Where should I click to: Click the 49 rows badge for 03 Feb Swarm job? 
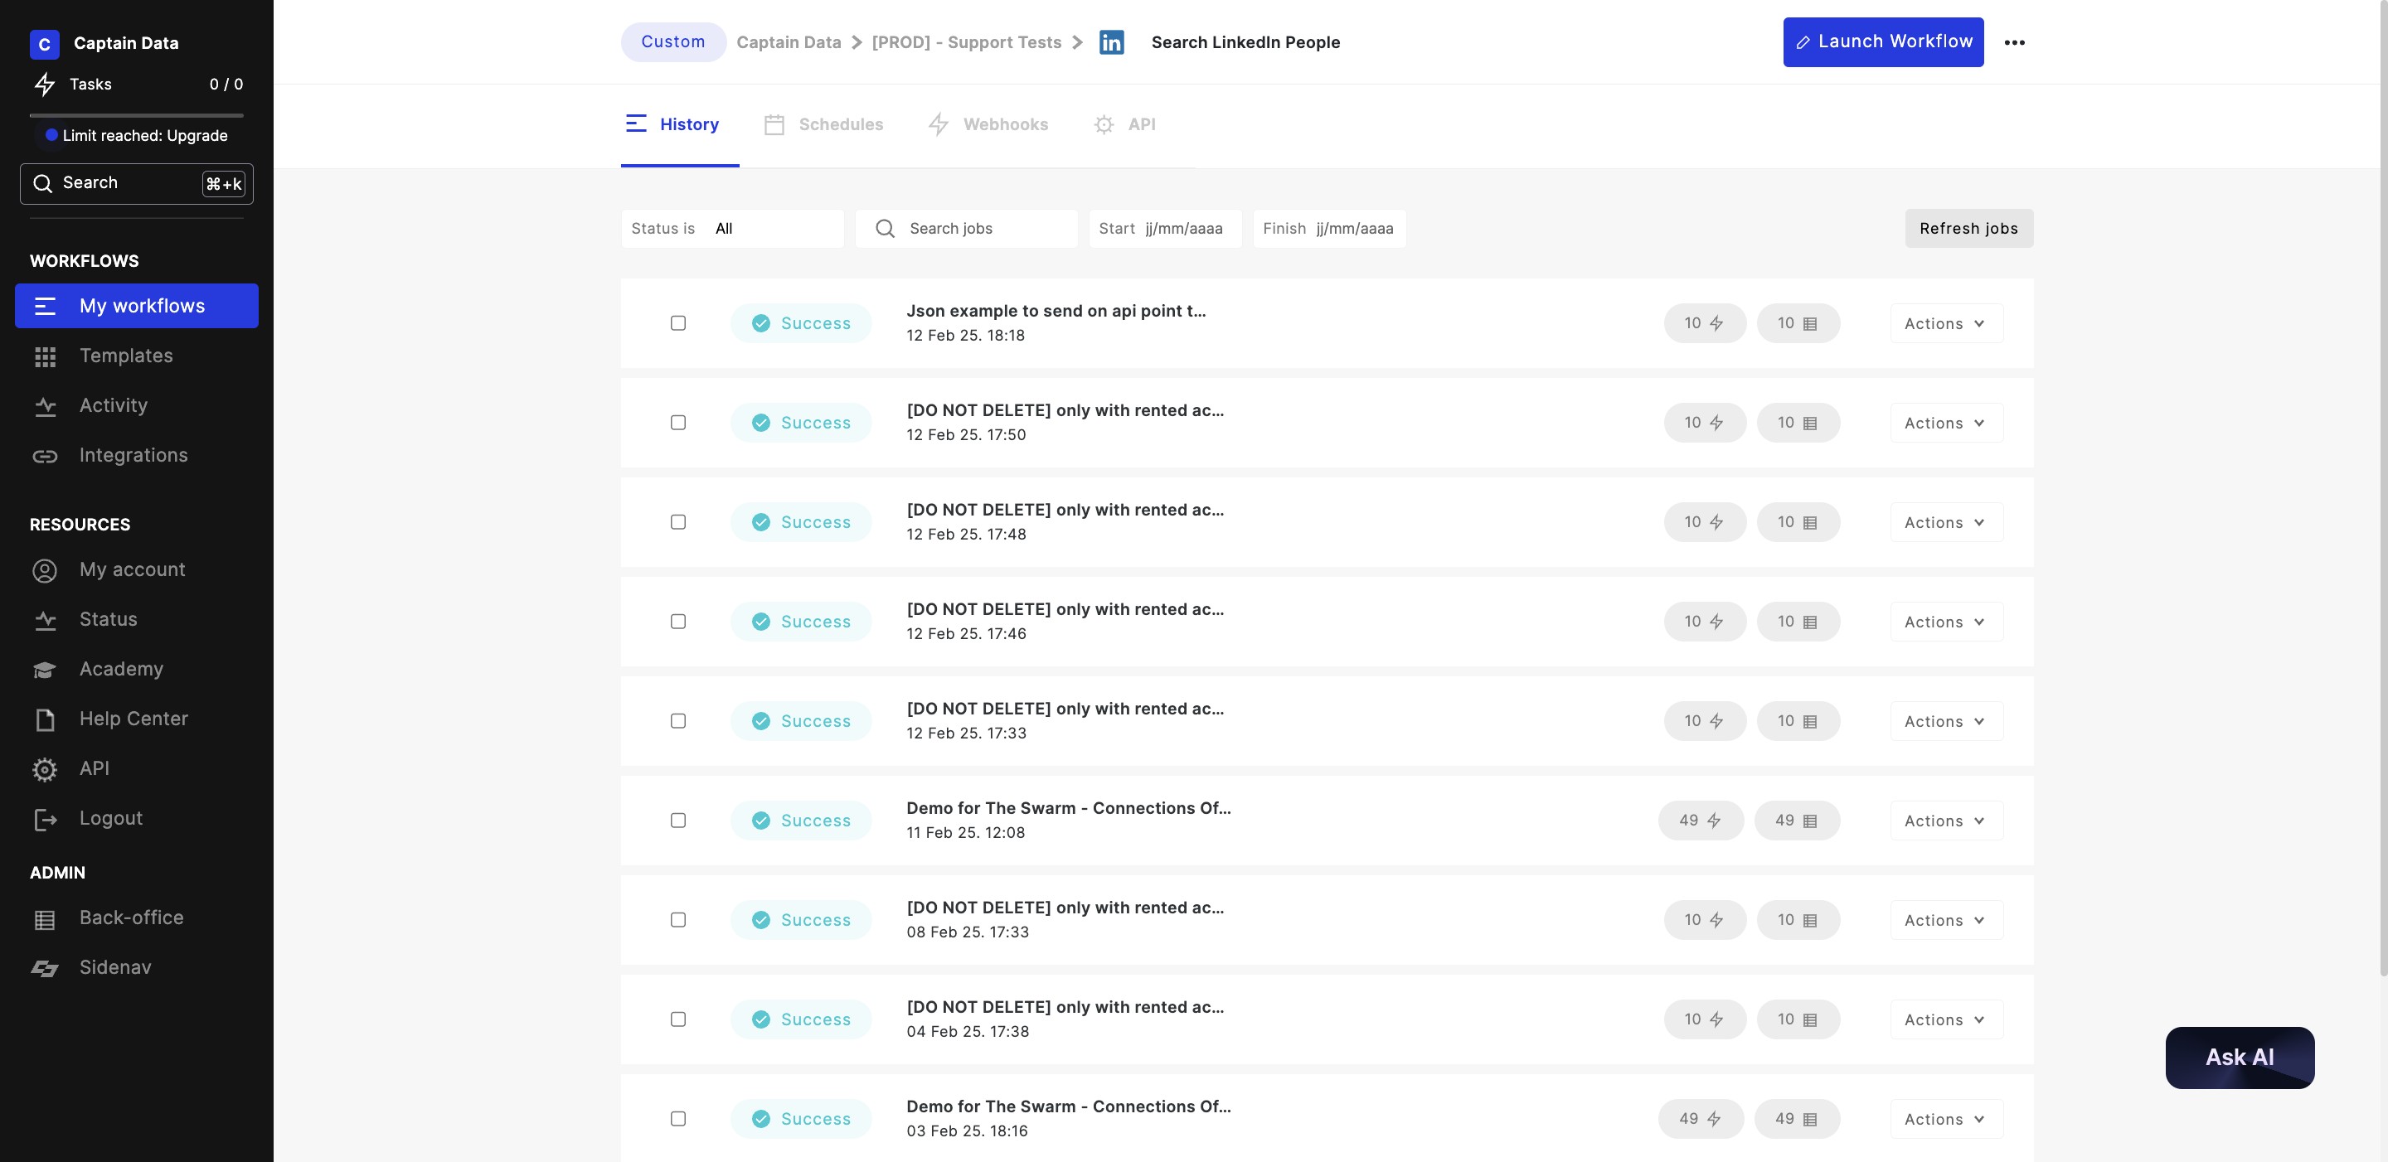[1797, 1120]
